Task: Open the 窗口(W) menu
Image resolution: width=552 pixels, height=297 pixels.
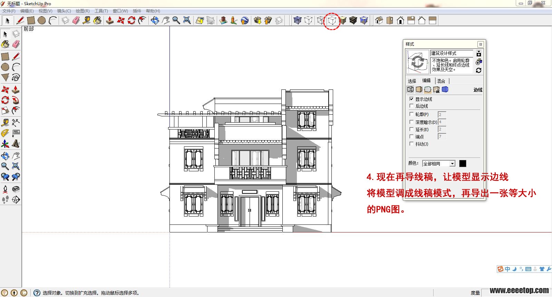Action: point(120,11)
